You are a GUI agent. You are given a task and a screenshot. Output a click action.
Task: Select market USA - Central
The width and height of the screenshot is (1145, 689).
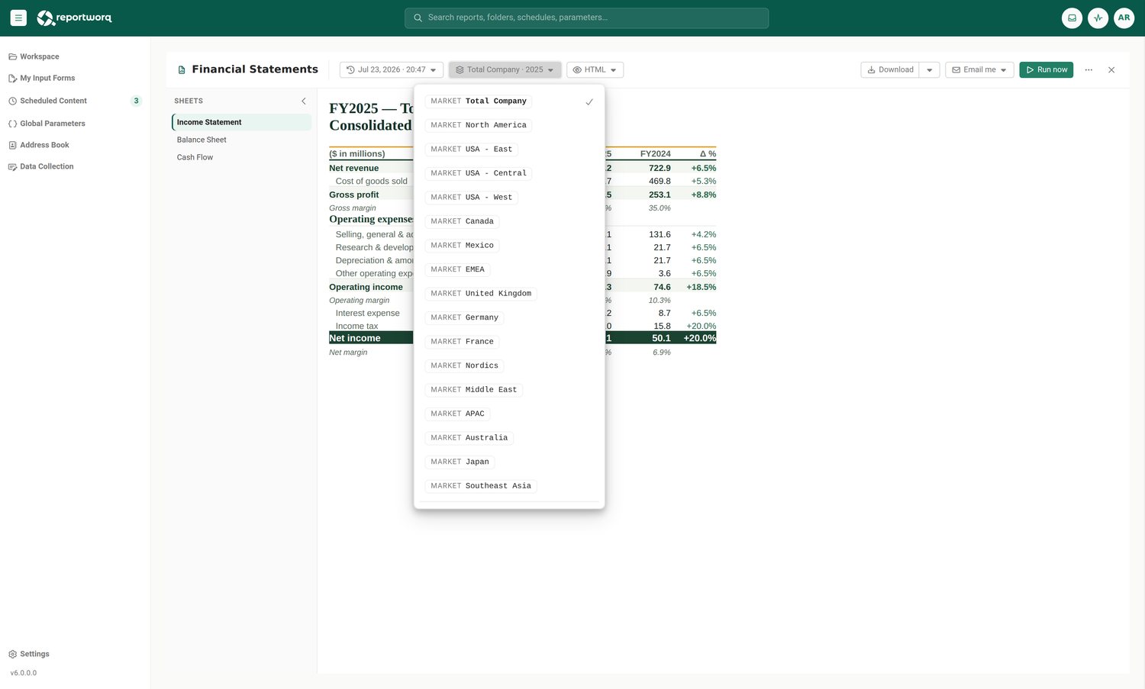click(x=509, y=173)
